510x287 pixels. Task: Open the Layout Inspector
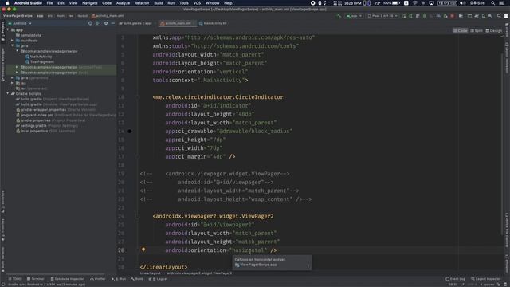tap(486, 279)
